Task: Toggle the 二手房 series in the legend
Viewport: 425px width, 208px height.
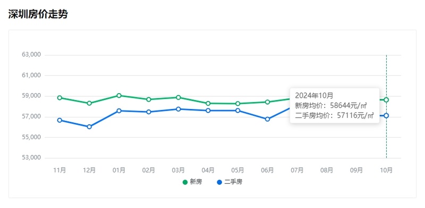Action: [229, 182]
